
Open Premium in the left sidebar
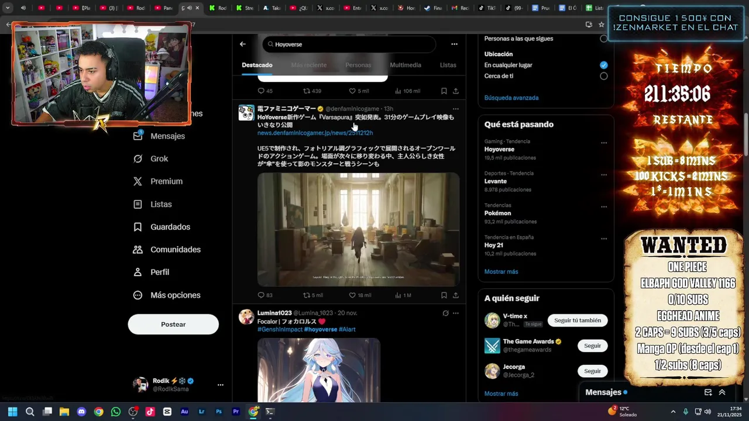pos(159,181)
